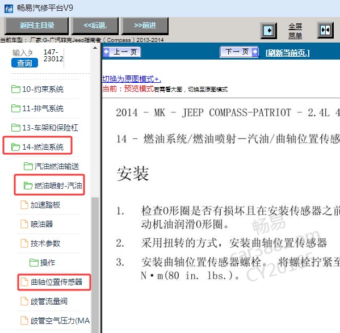This screenshot has width=340, height=333.
Task: Click the 畅易汽修平台 app logo icon
Action: [x=9, y=9]
